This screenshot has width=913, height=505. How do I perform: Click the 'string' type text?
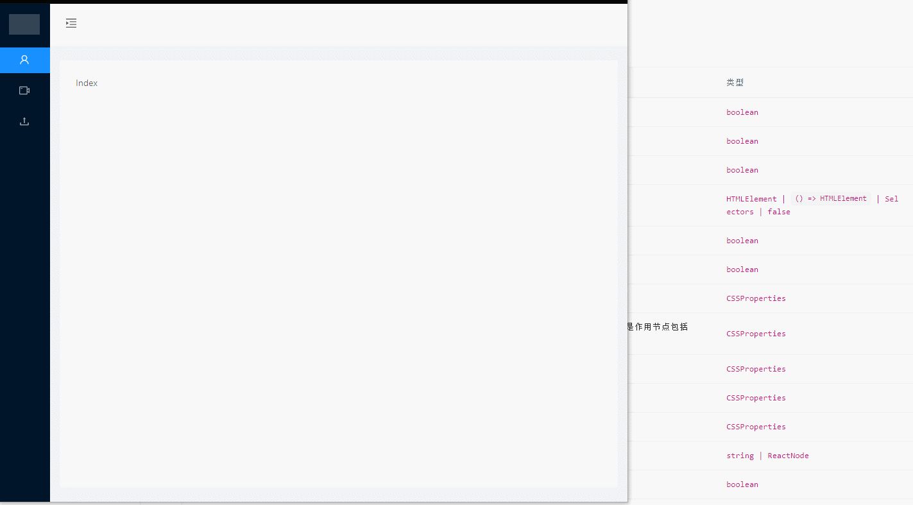click(740, 456)
